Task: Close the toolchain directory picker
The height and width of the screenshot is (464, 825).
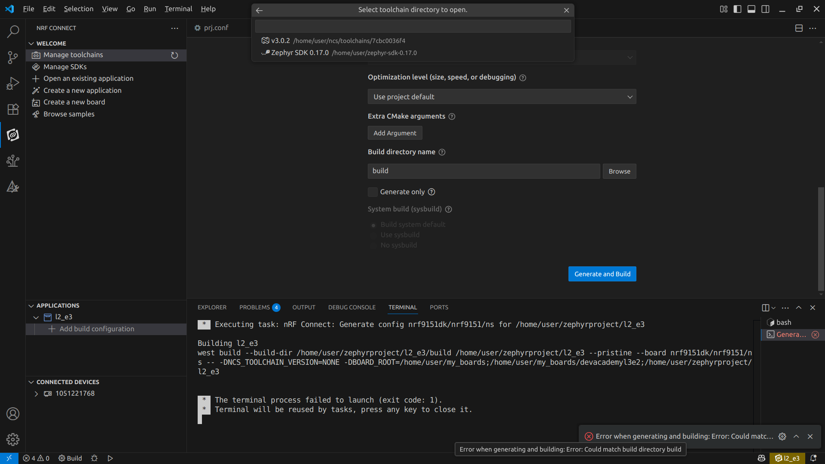Action: [x=566, y=10]
